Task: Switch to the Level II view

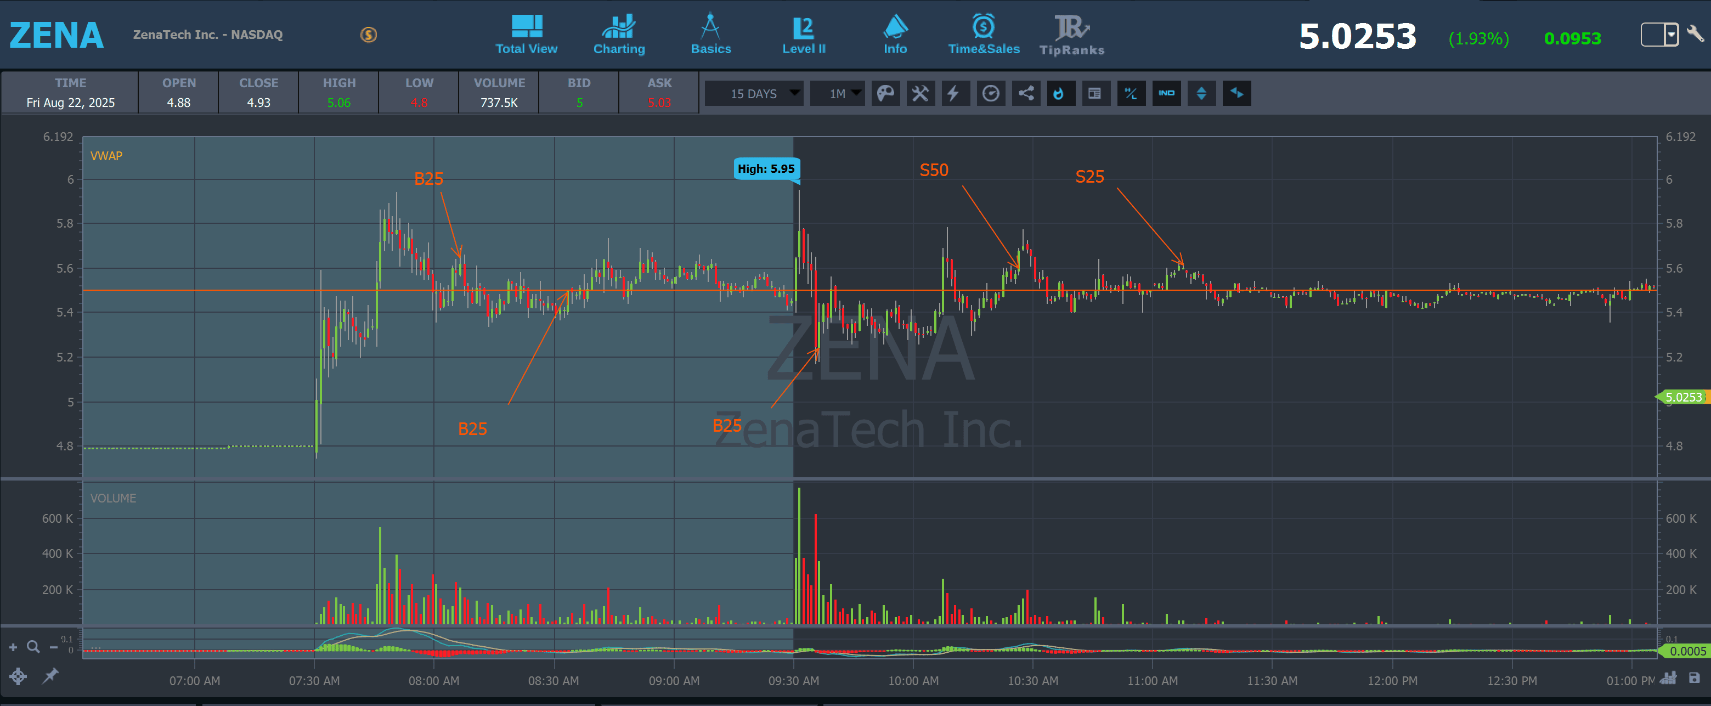Action: [803, 35]
